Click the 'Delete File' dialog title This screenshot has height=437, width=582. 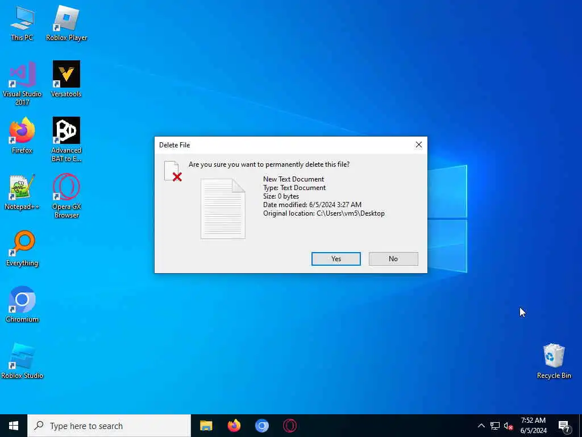(174, 145)
